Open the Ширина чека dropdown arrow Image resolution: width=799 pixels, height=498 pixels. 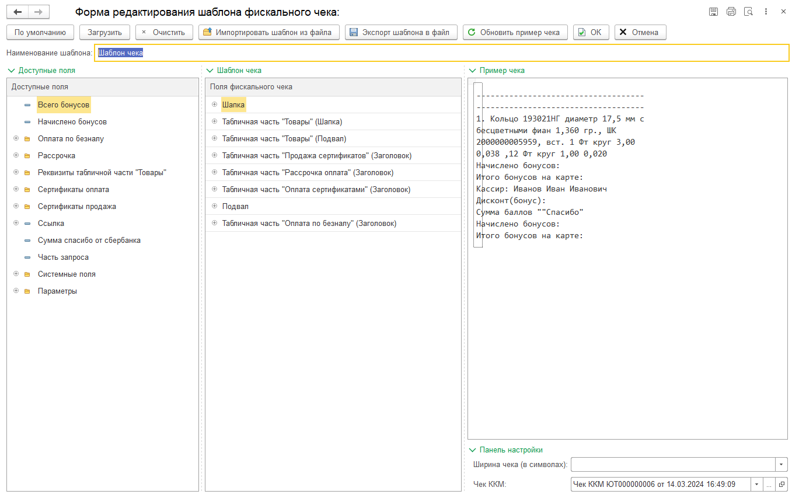(x=781, y=464)
